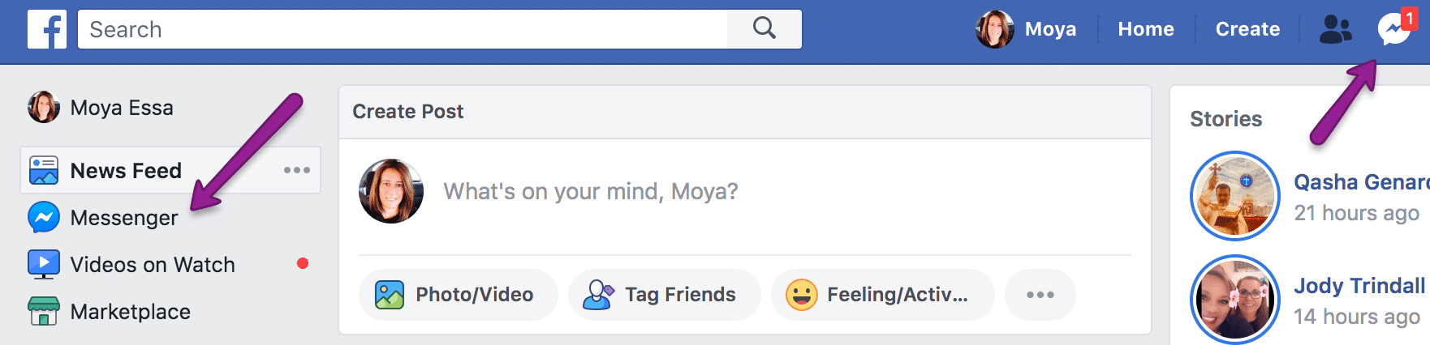Add Photo/Video to the post

[459, 295]
